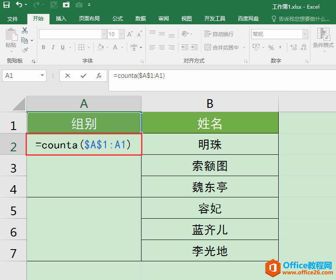Click the Orientation text angle icon
This screenshot has height=280, width=336.
(185, 33)
